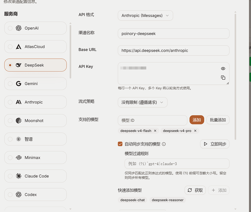Select the AtlasCloud provider radio button
Viewport: 251px width, 212px height.
point(10,47)
